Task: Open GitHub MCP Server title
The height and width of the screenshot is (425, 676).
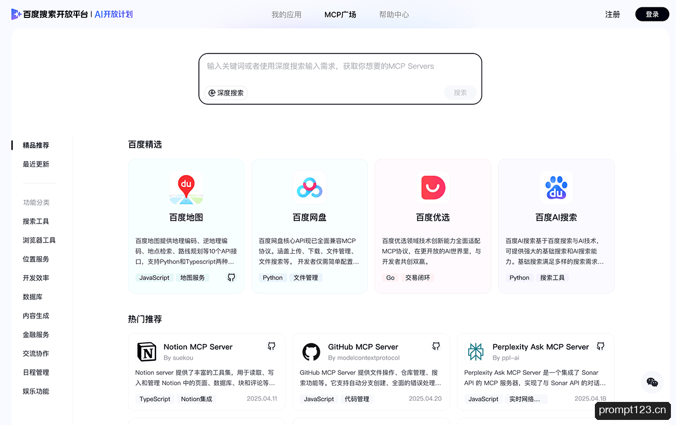Action: (x=363, y=347)
